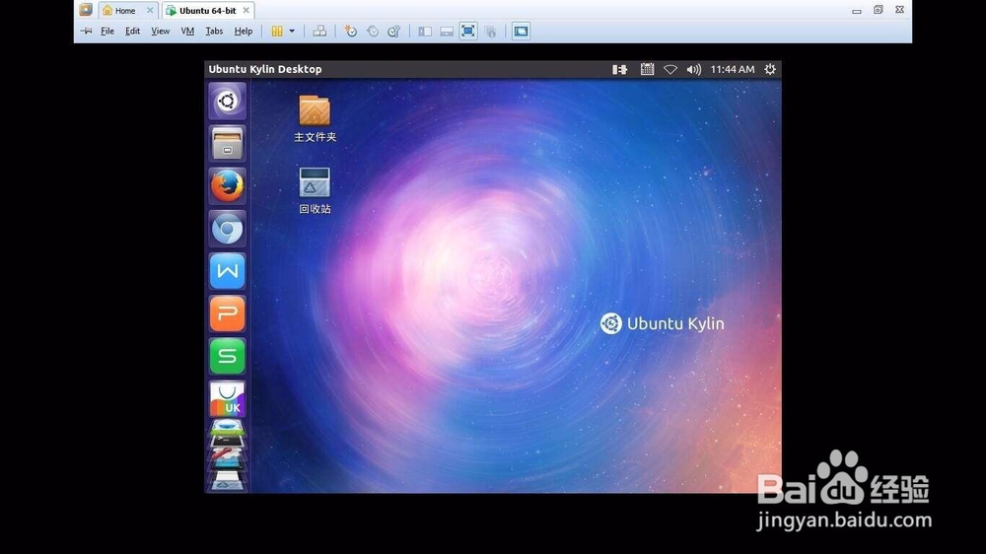Suspend the virtual machine with the pause button
The width and height of the screenshot is (986, 554).
click(x=277, y=31)
